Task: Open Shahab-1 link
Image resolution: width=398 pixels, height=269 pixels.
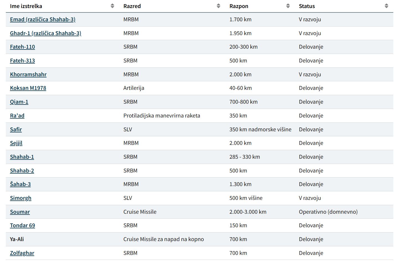Action: pos(22,157)
